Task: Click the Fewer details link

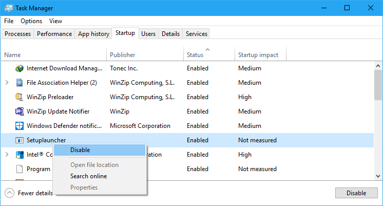Action: (35, 193)
